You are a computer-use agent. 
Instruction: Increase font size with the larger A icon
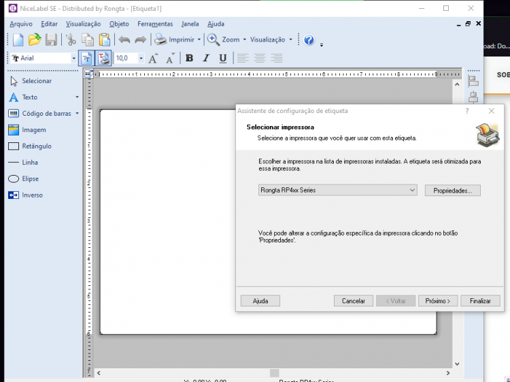click(153, 59)
